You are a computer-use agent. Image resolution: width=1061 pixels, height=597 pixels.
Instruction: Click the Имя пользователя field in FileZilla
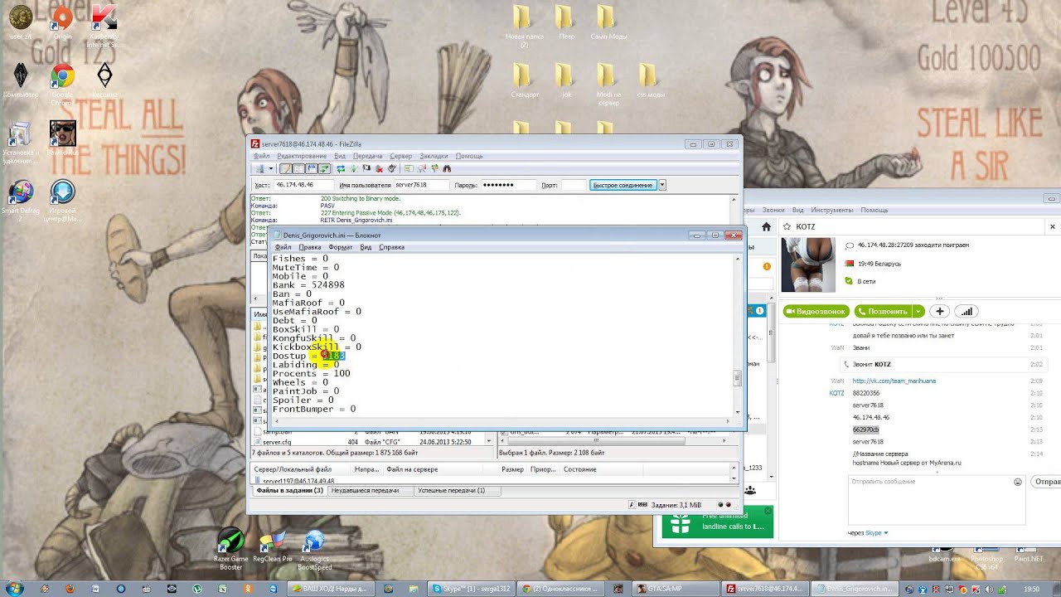coord(421,185)
